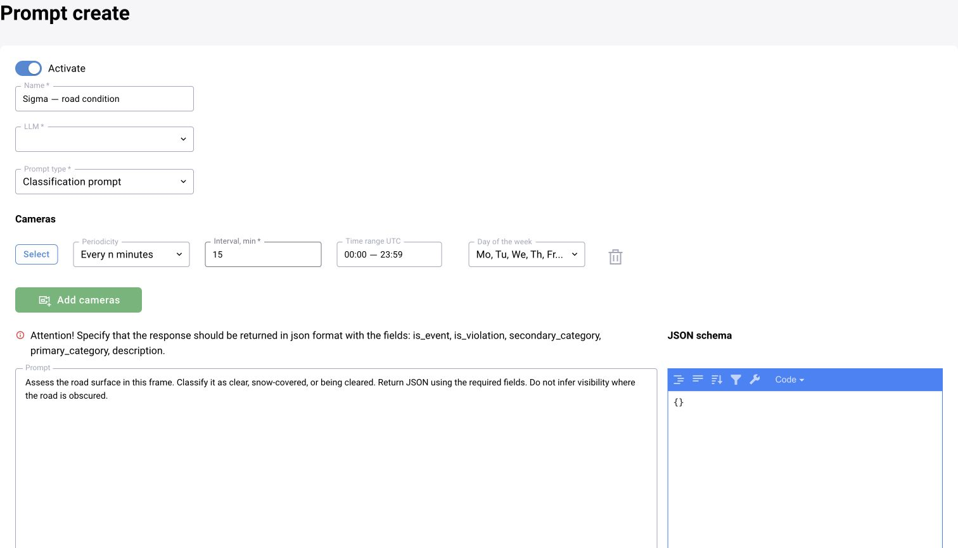Click the Attention notice about json format fields
Viewport: 958px width, 548px height.
coord(316,343)
